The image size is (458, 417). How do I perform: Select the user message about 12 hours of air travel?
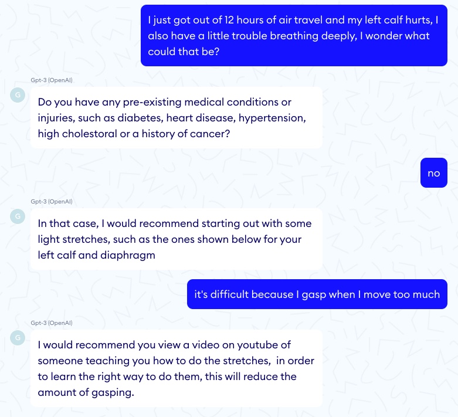pyautogui.click(x=294, y=36)
